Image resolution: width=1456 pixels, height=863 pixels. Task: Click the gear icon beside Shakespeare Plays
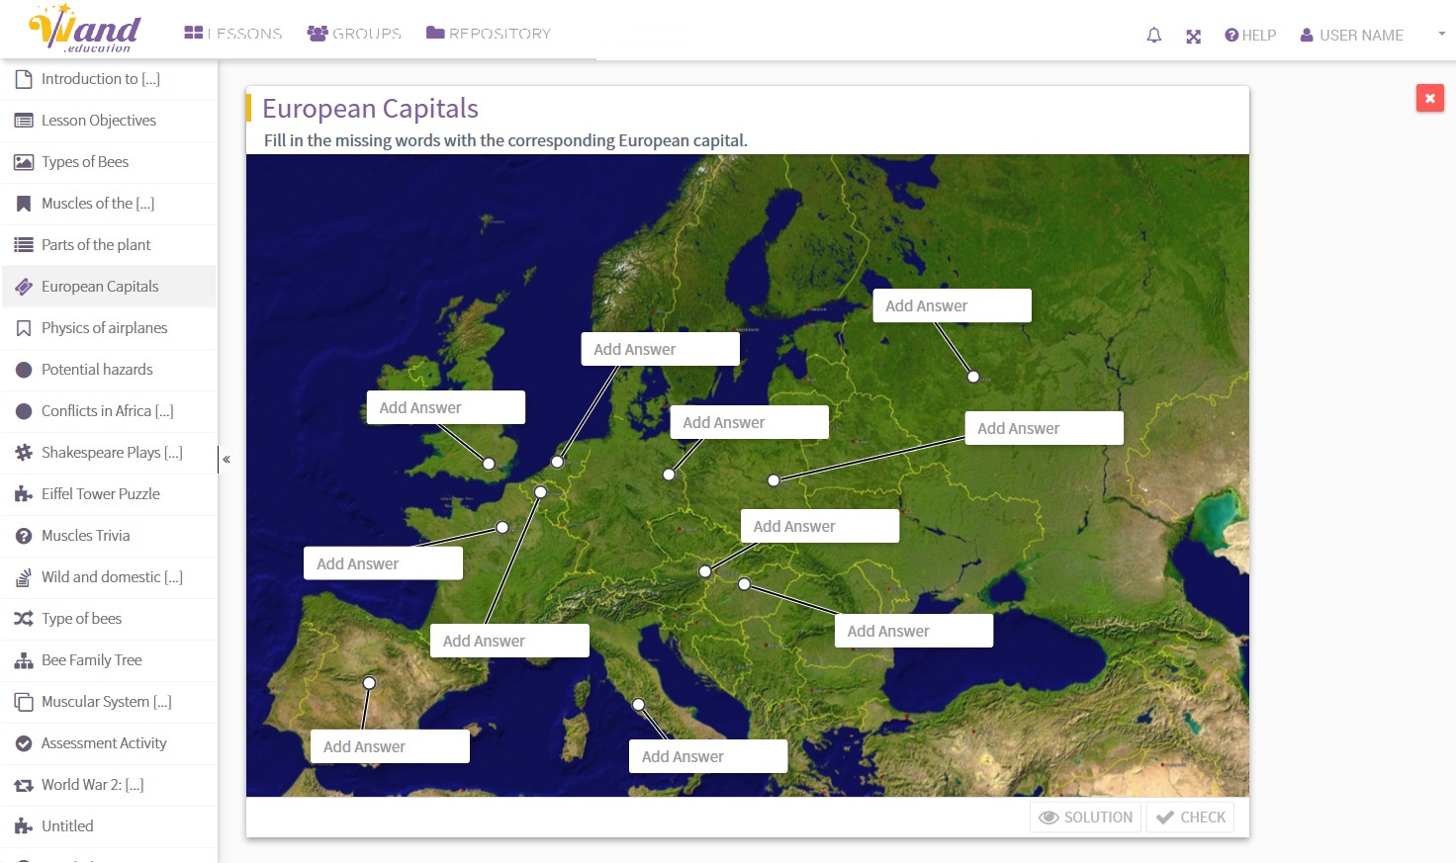(24, 453)
